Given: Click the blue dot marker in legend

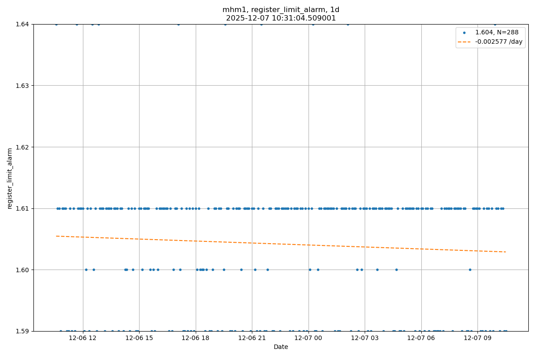Looking at the screenshot, I should point(464,33).
